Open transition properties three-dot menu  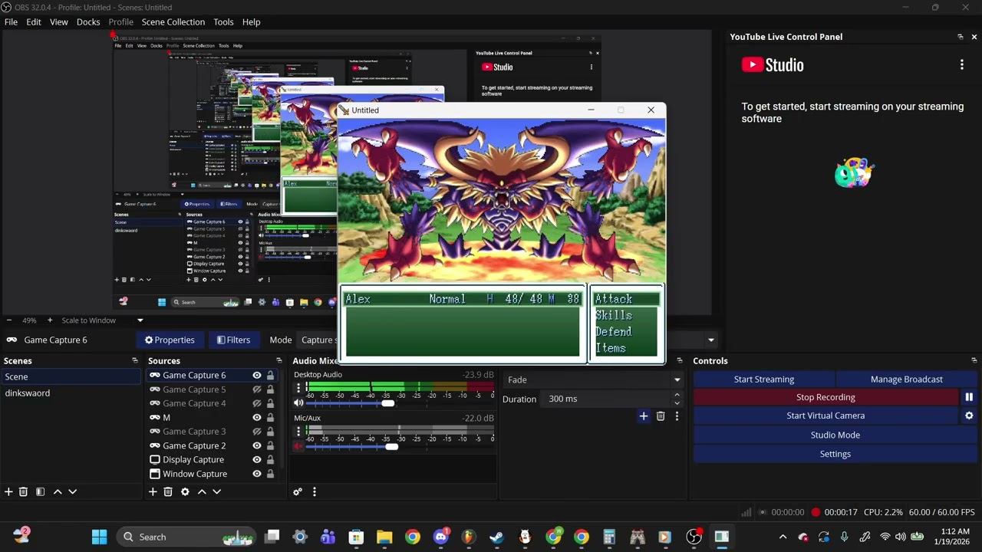click(x=676, y=416)
